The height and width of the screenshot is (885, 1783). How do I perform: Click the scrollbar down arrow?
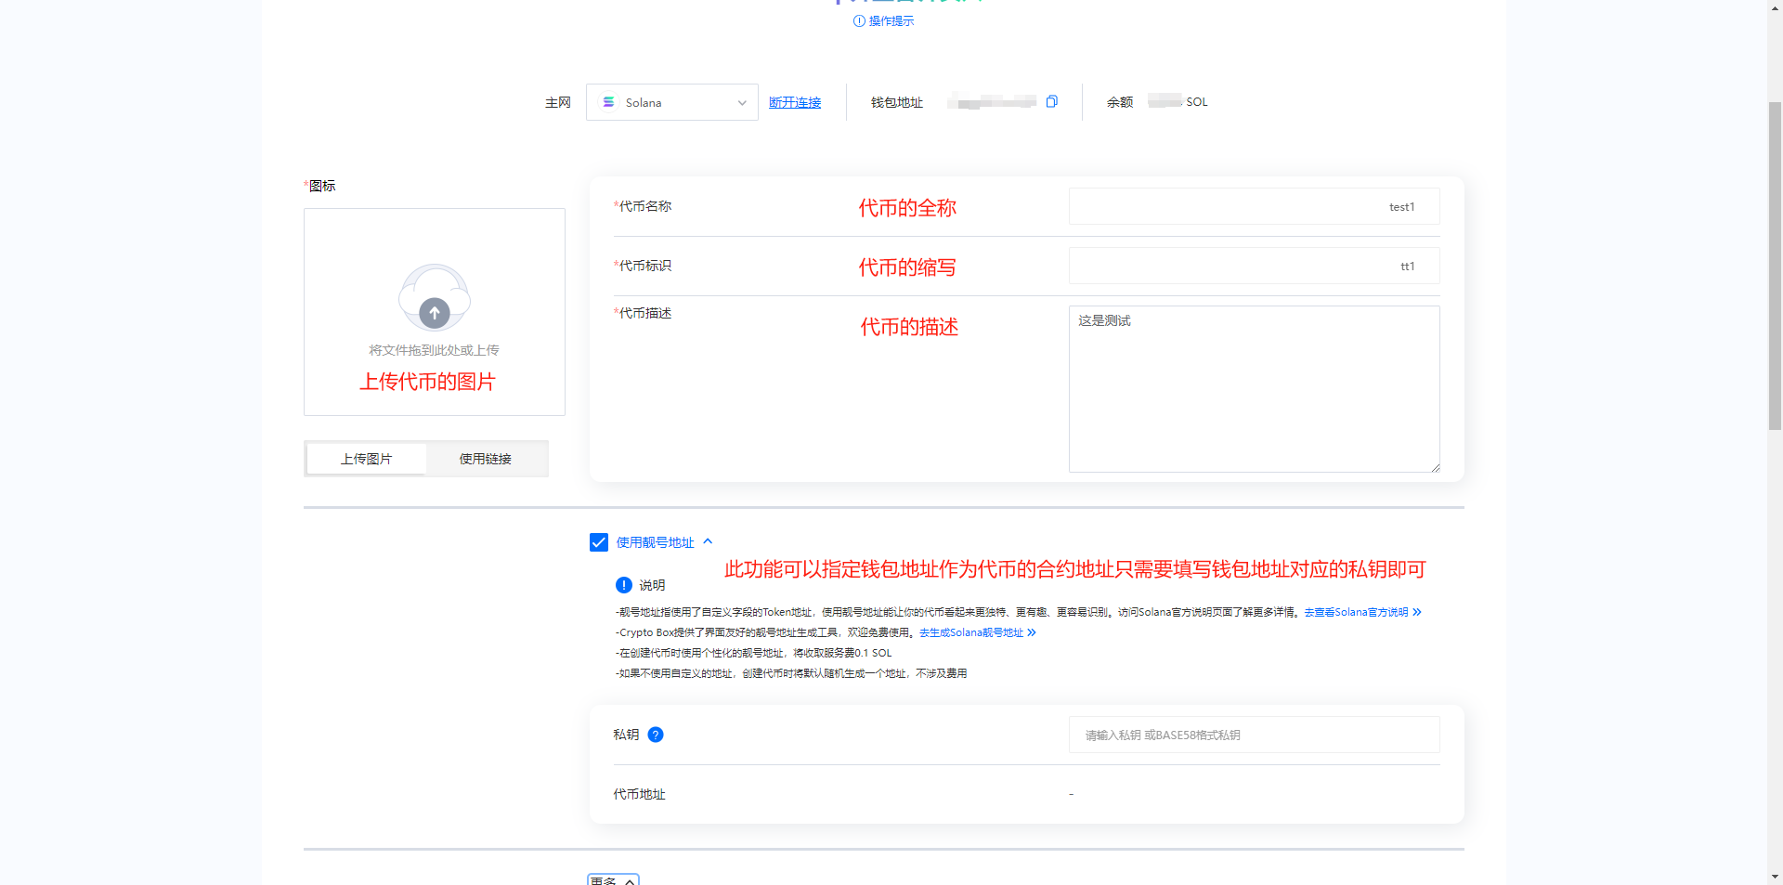pos(1775,877)
